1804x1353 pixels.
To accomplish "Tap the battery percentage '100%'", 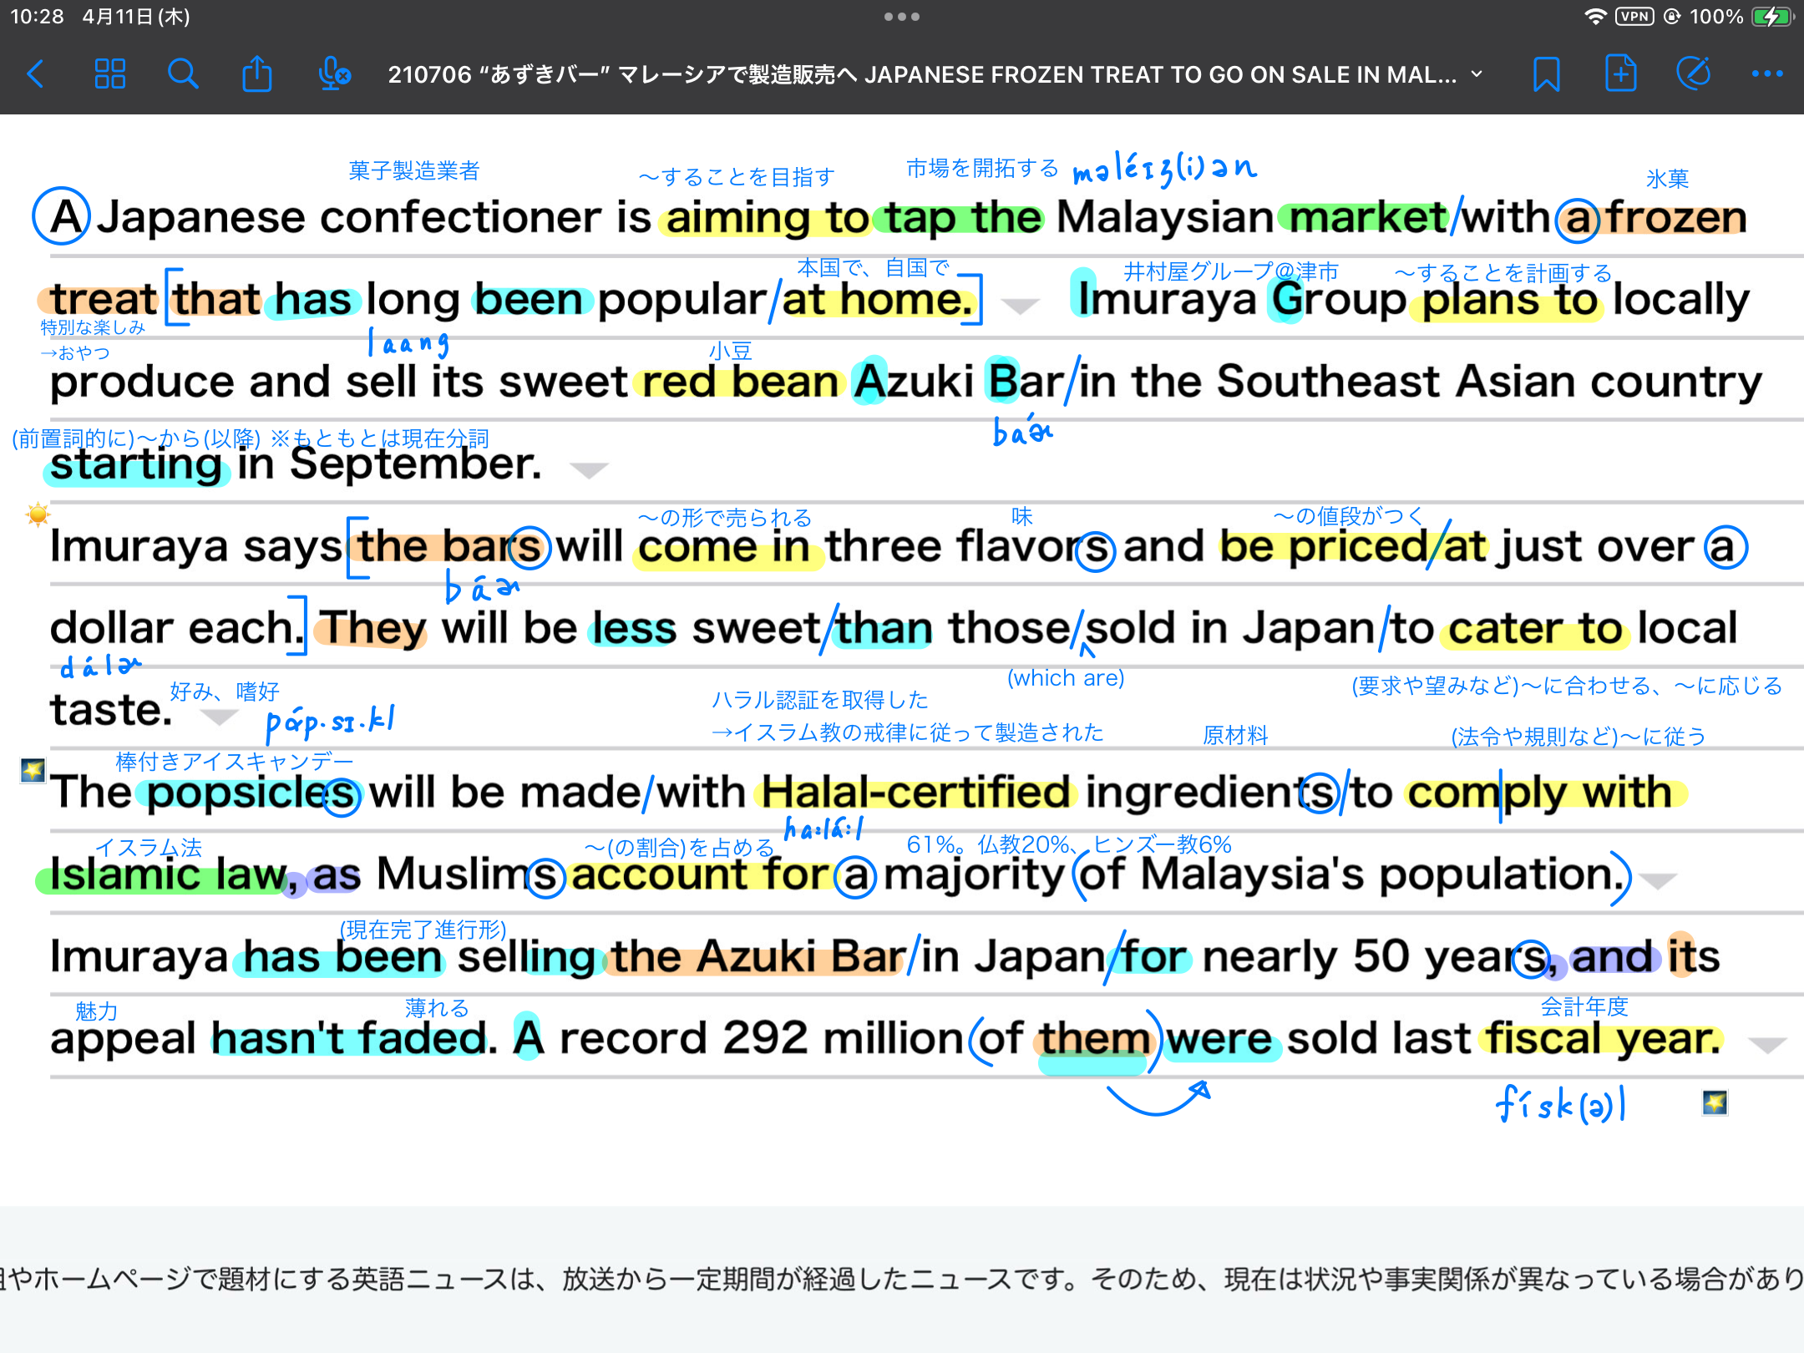I will 1716,17.
